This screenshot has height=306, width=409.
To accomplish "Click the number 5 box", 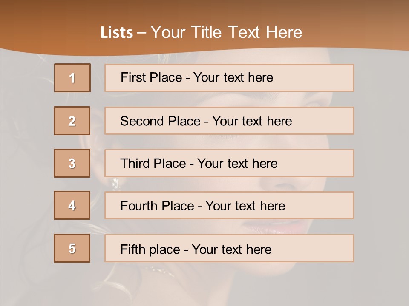I will tap(72, 248).
